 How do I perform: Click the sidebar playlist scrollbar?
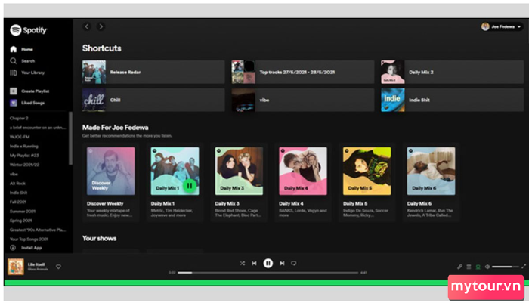(x=70, y=138)
